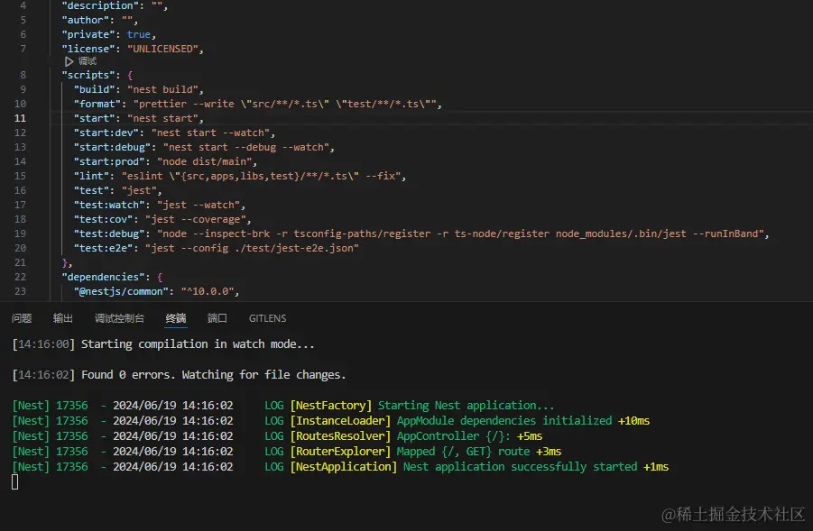The image size is (813, 531).
Task: Click the [InstanceLoader] log line
Action: click(x=331, y=421)
